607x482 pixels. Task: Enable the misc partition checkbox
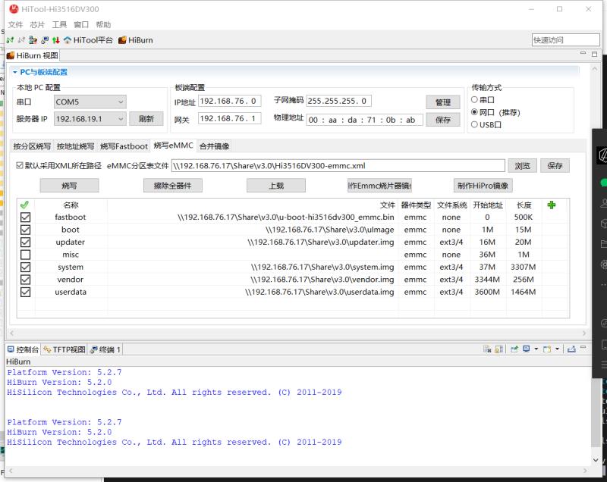pos(26,255)
